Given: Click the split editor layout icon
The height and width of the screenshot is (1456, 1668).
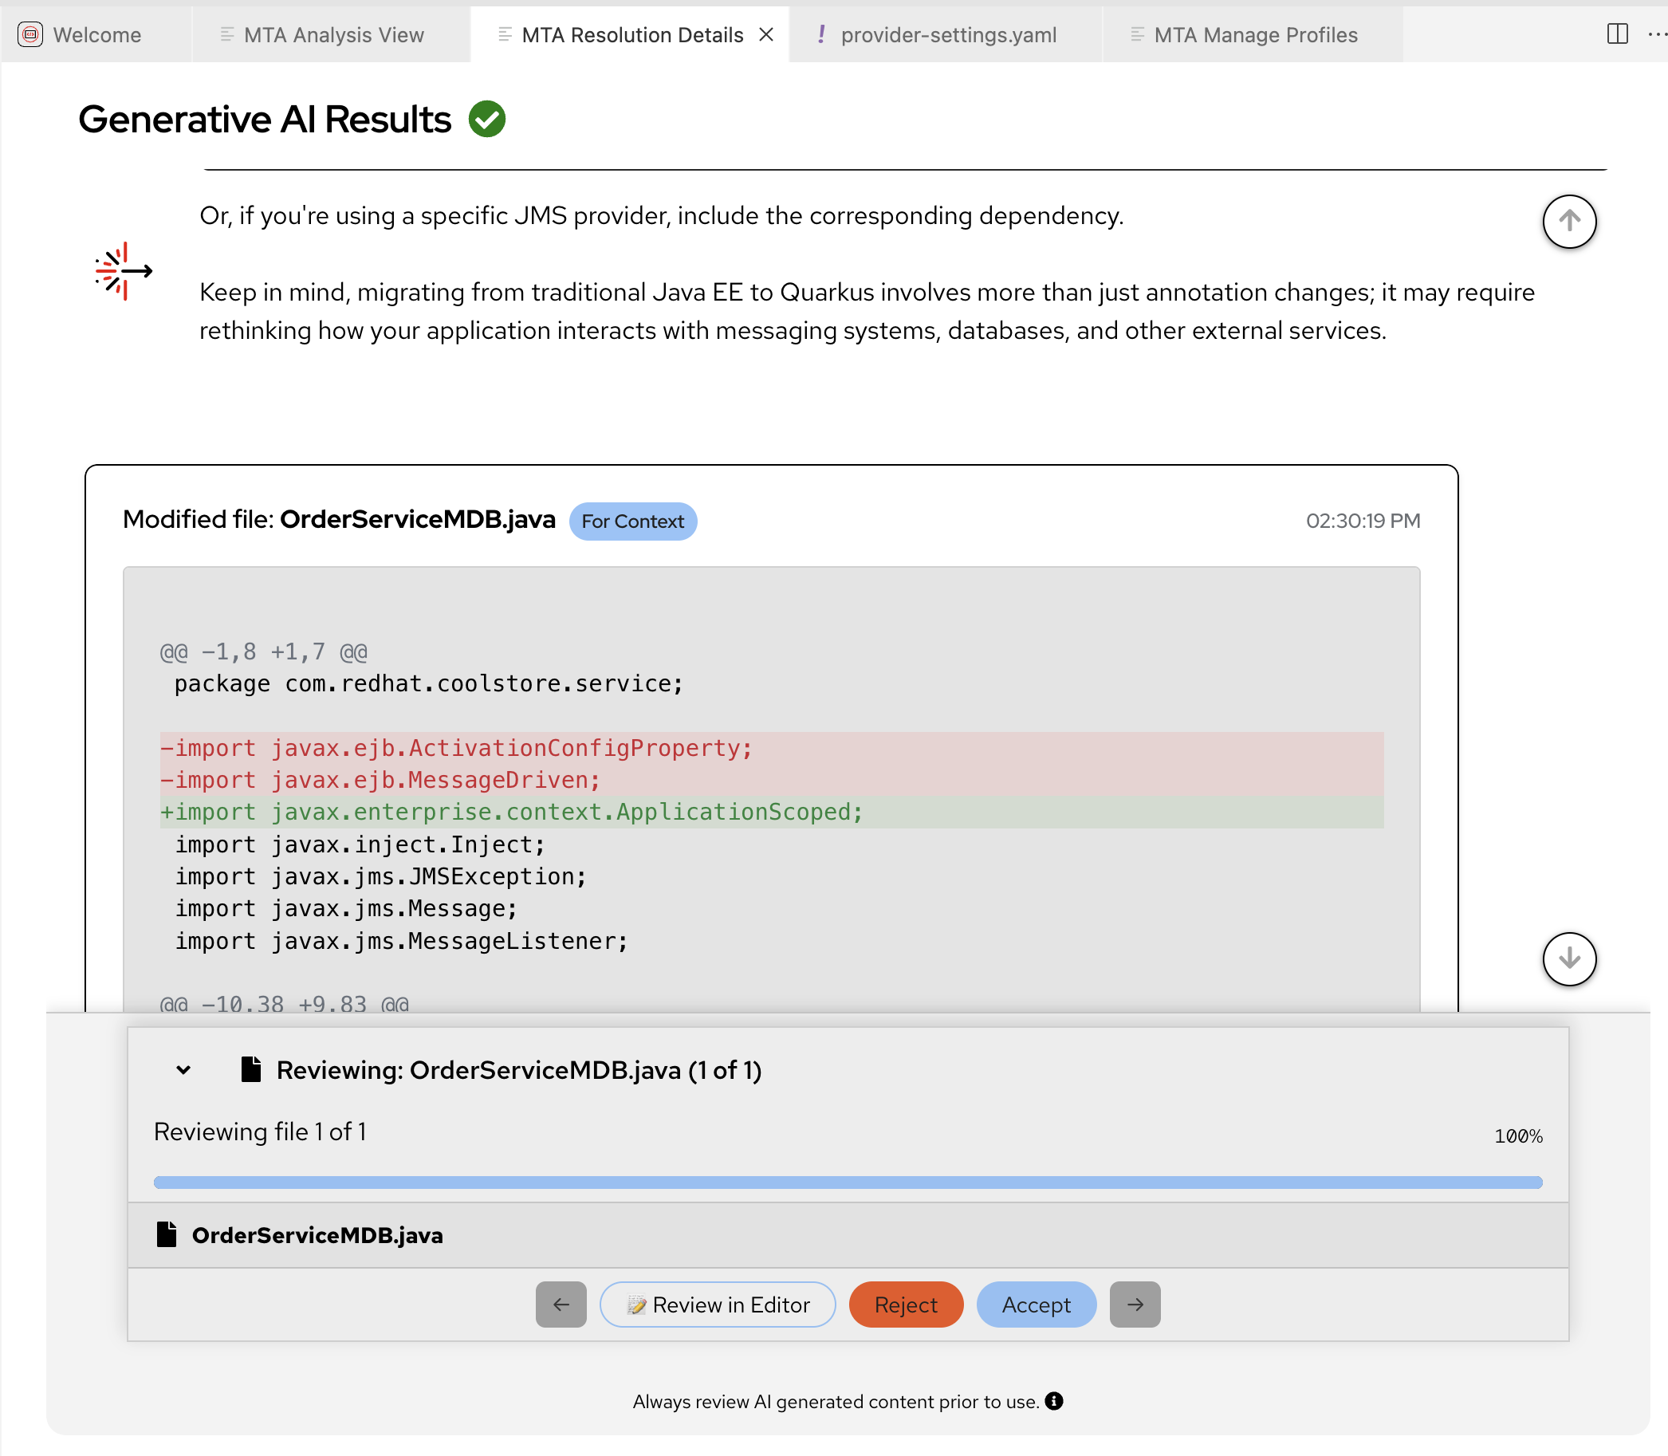Looking at the screenshot, I should pos(1617,34).
